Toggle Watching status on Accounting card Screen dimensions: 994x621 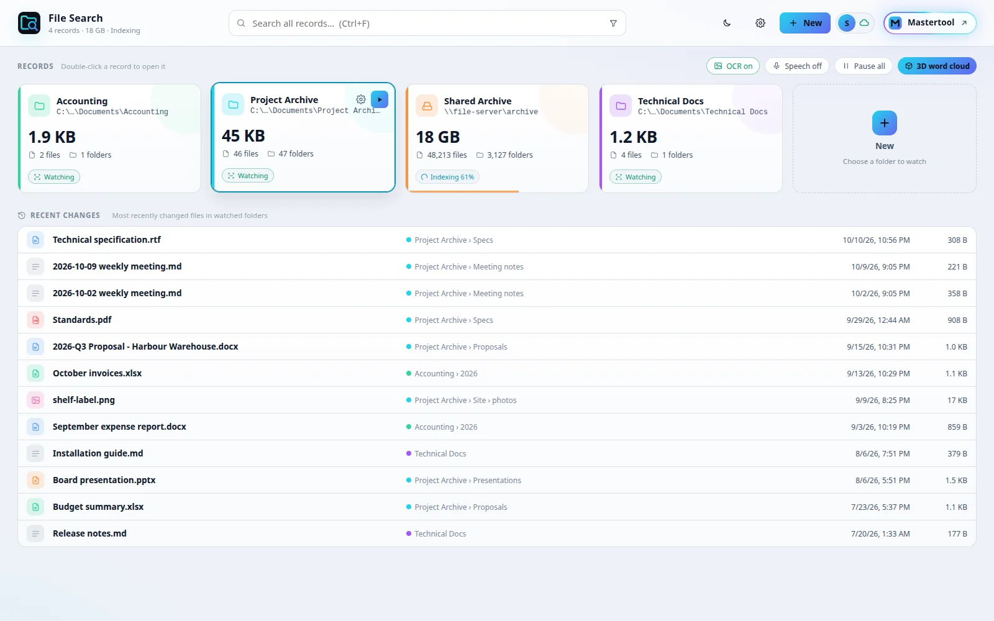54,177
